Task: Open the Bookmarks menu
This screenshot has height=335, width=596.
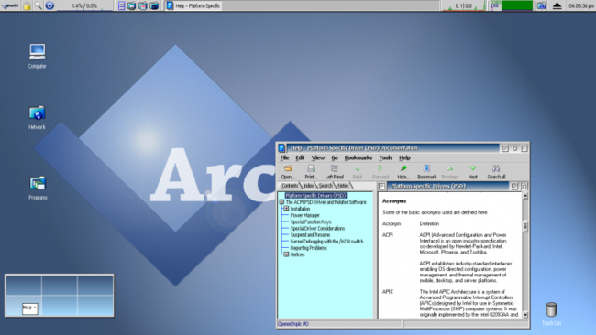Action: click(x=358, y=157)
